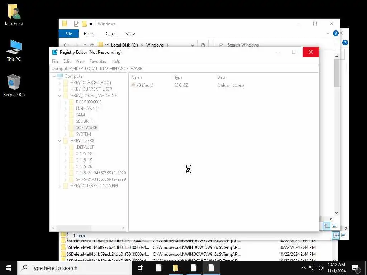Click the Registry Editor address bar path
The image size is (367, 275).
(184, 68)
